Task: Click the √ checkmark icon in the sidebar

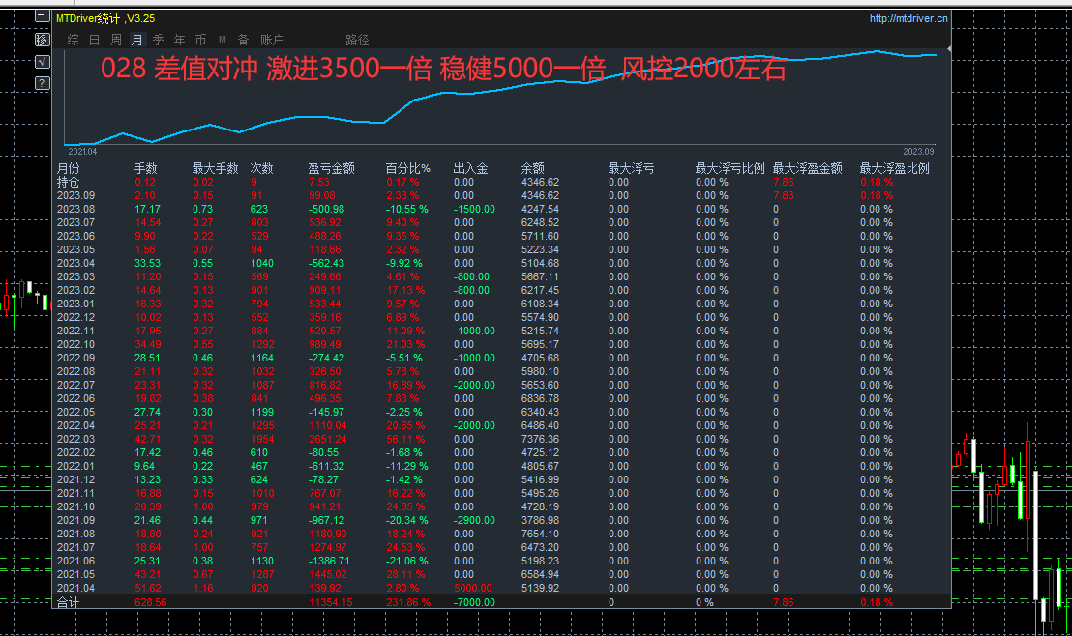Action: click(42, 60)
